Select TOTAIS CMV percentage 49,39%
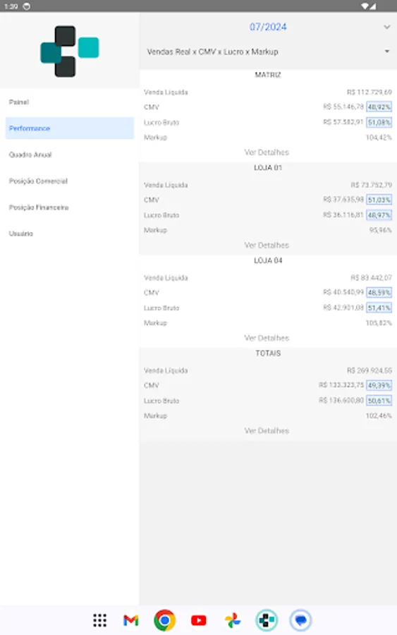The height and width of the screenshot is (635, 397). (379, 385)
